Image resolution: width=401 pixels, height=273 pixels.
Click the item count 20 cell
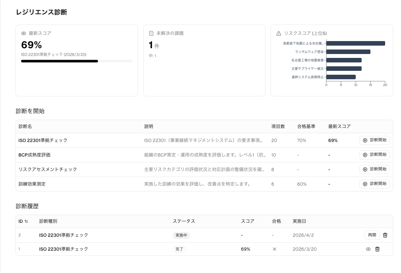274,140
